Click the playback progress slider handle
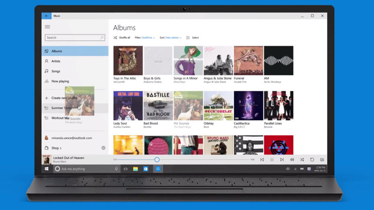The image size is (374, 210). click(157, 160)
